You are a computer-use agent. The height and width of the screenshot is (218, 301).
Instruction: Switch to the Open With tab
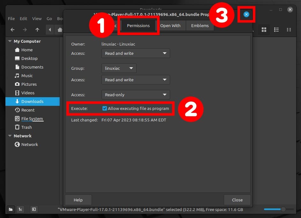point(170,26)
